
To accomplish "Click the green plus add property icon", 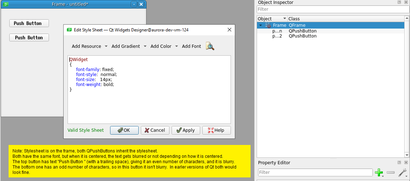I will click(379, 172).
